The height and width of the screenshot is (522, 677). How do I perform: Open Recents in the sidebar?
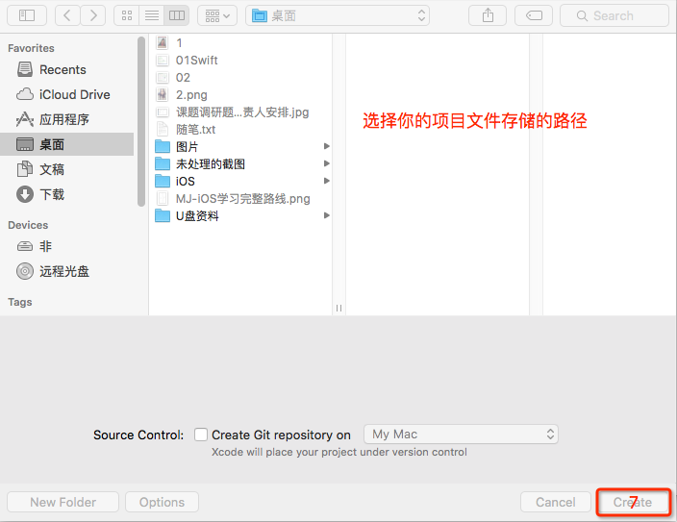[67, 69]
